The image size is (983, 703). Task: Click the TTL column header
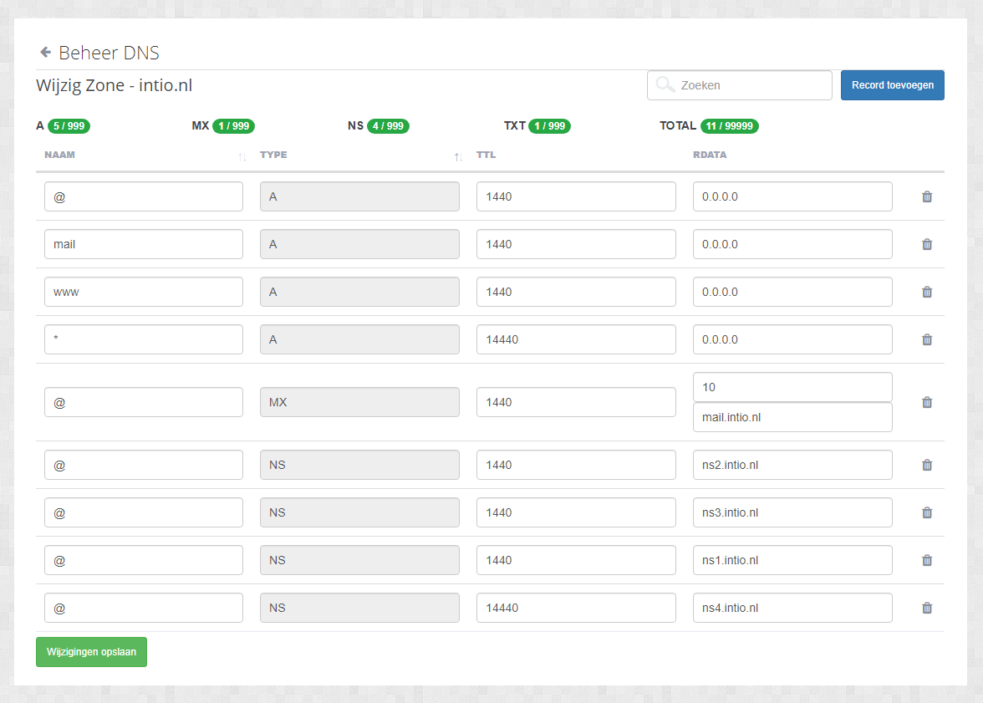[x=486, y=155]
